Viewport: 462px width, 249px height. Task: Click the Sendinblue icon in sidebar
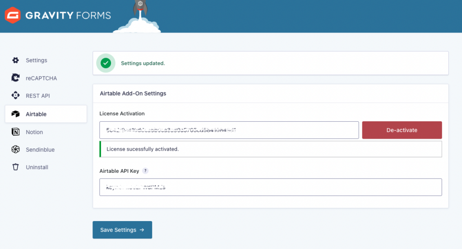16,149
